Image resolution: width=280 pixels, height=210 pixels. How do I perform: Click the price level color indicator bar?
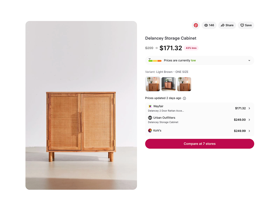[x=155, y=61]
